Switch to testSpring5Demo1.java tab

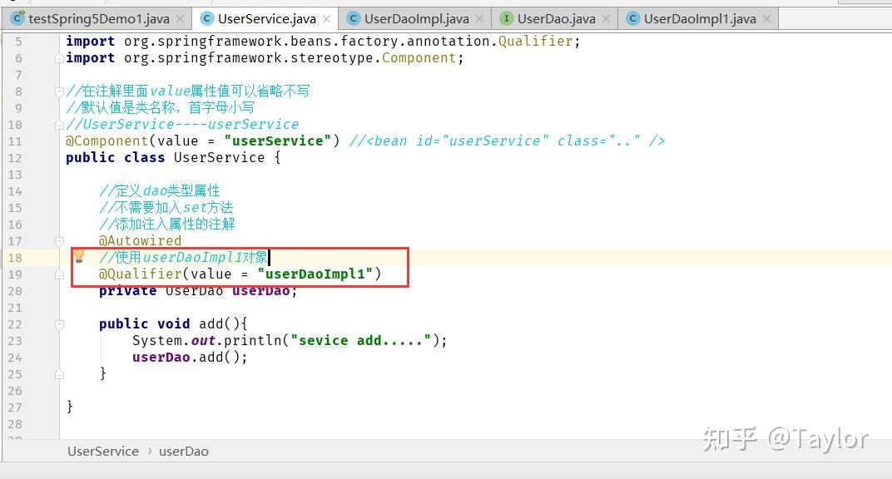coord(97,19)
